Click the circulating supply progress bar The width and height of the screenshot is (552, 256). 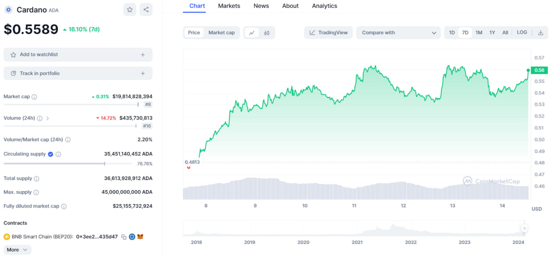pos(68,164)
